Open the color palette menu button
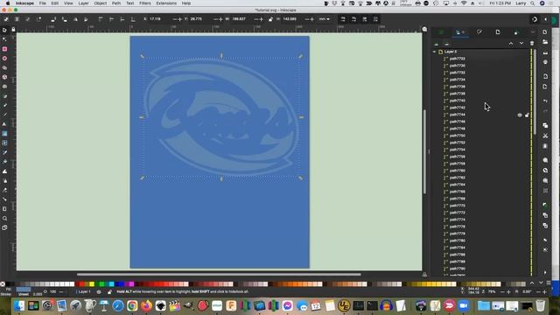The height and width of the screenshot is (315, 560). [x=549, y=283]
